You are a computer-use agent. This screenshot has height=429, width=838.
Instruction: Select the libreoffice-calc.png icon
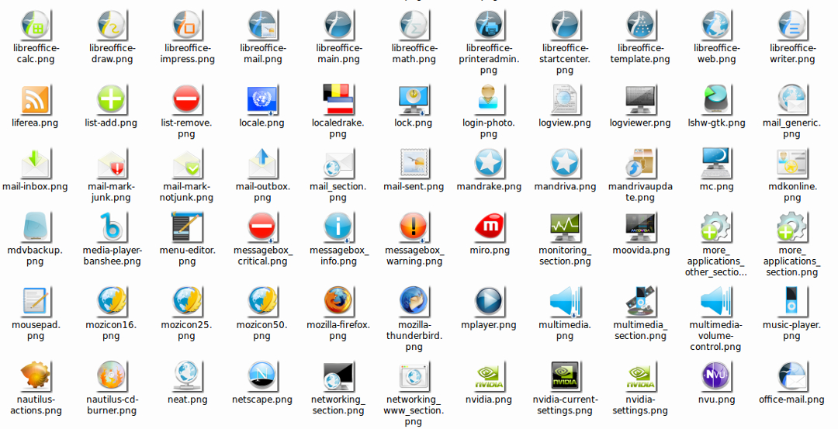(x=35, y=25)
